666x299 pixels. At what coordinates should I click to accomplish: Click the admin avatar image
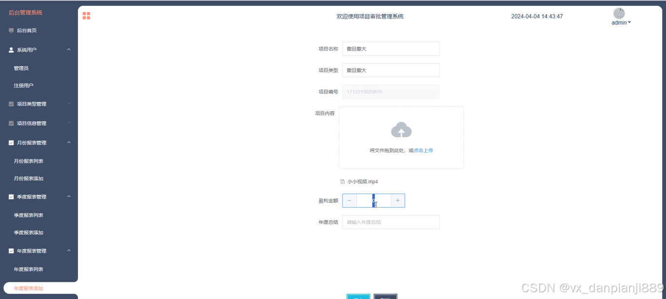click(619, 13)
